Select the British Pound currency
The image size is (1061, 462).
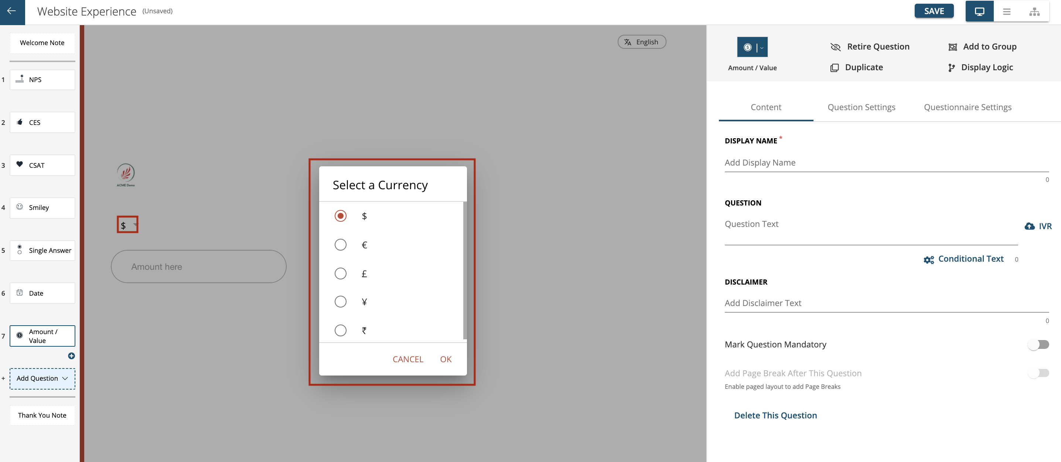(340, 273)
